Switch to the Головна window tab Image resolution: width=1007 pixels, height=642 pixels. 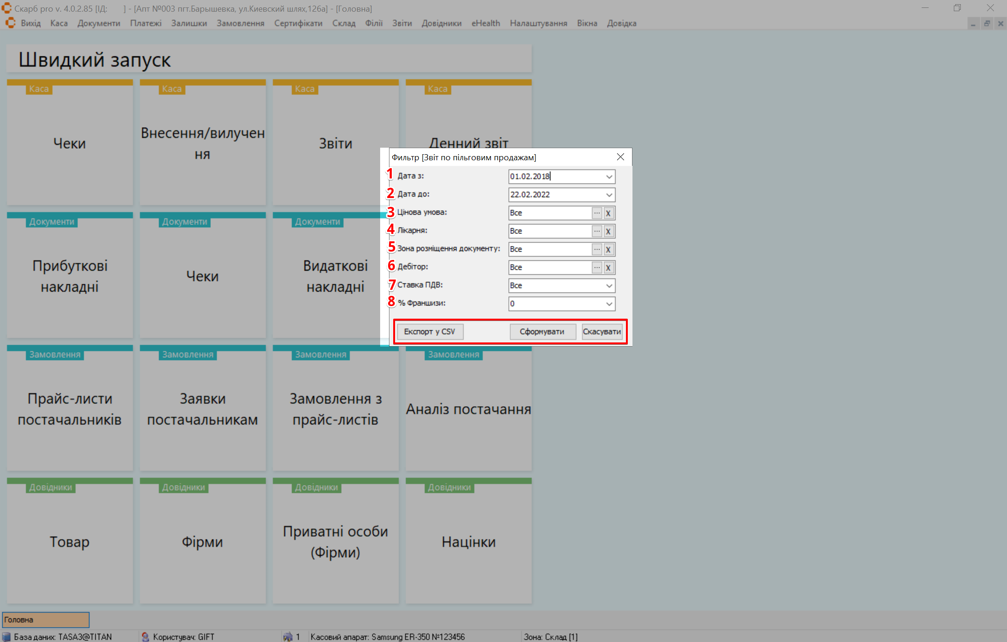(46, 620)
